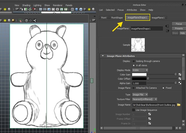Open the Texture Filter dropdown
Viewport: 186px width, 133px height.
click(x=145, y=99)
